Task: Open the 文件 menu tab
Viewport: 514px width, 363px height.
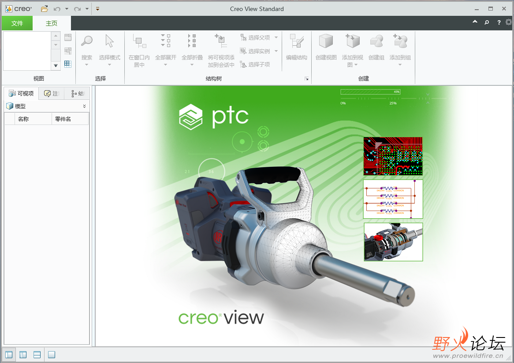Action: tap(17, 23)
